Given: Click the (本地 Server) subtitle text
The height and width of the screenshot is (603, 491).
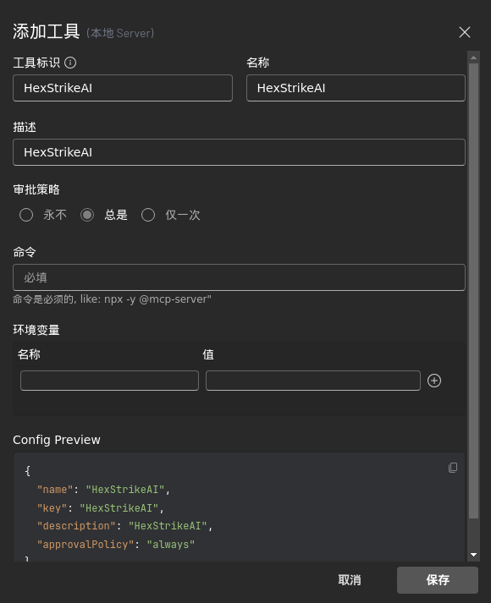Looking at the screenshot, I should [x=120, y=33].
